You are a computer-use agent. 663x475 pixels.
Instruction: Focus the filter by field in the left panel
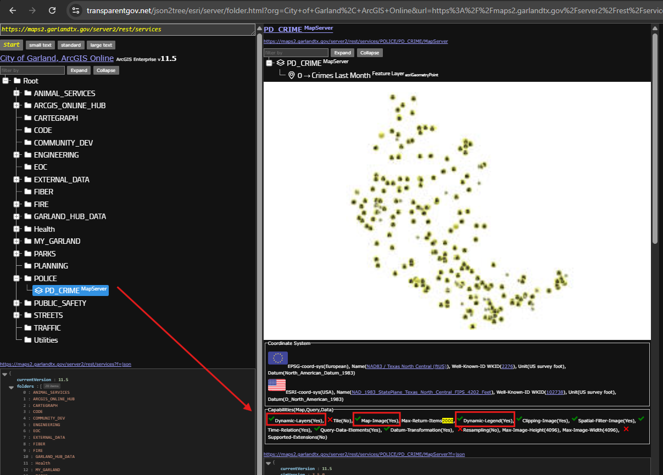pyautogui.click(x=32, y=70)
